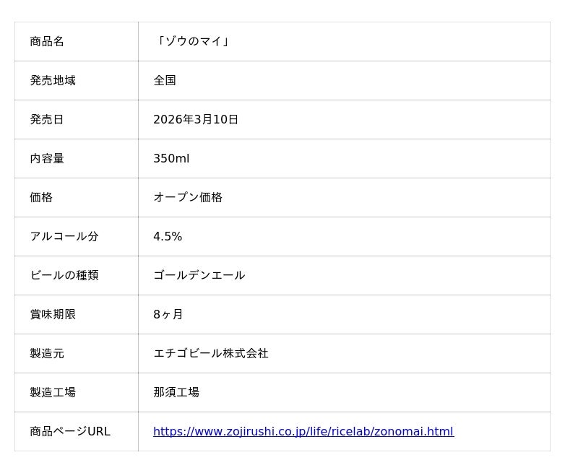The image size is (578, 473).
Task: Click the 内容量 row label
Action: pyautogui.click(x=47, y=158)
